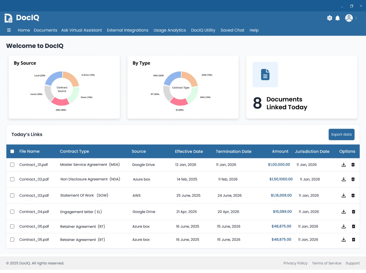Select the Contract_03.pdf row checkbox

click(x=12, y=195)
